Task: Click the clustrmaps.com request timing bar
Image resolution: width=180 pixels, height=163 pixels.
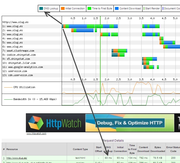Action: pyautogui.click(x=119, y=51)
